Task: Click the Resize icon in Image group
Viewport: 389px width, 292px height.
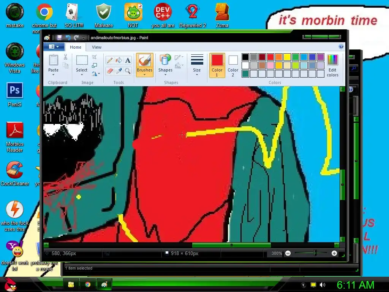Action: (x=95, y=65)
